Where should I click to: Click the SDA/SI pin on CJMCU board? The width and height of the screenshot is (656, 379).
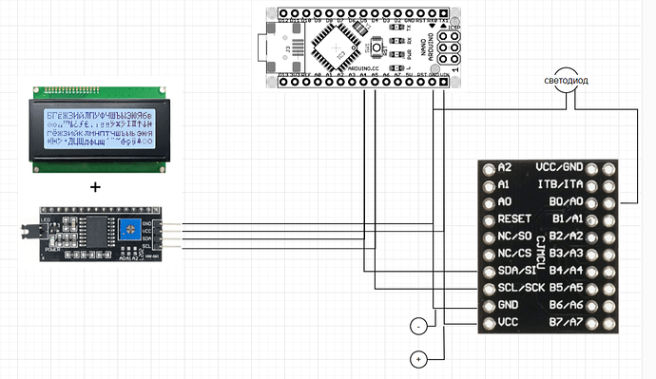(x=489, y=272)
